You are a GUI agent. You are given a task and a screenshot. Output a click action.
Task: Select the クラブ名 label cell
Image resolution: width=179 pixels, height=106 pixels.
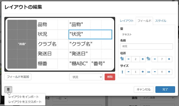point(53,44)
